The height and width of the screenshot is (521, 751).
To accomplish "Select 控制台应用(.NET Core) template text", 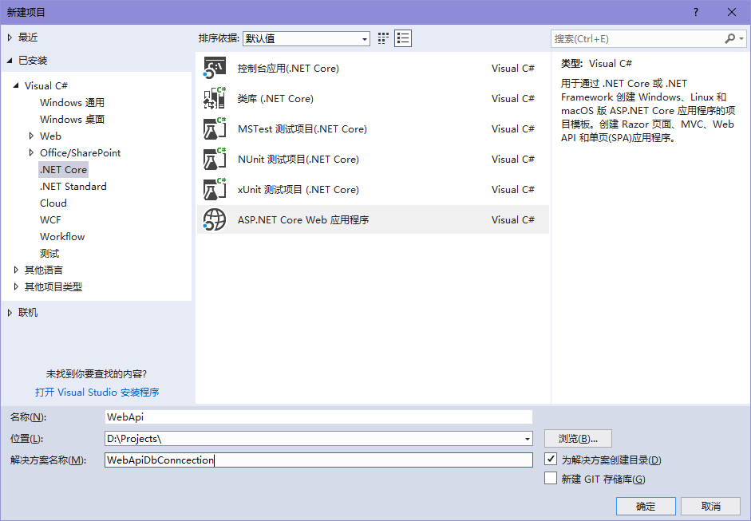I will 288,69.
